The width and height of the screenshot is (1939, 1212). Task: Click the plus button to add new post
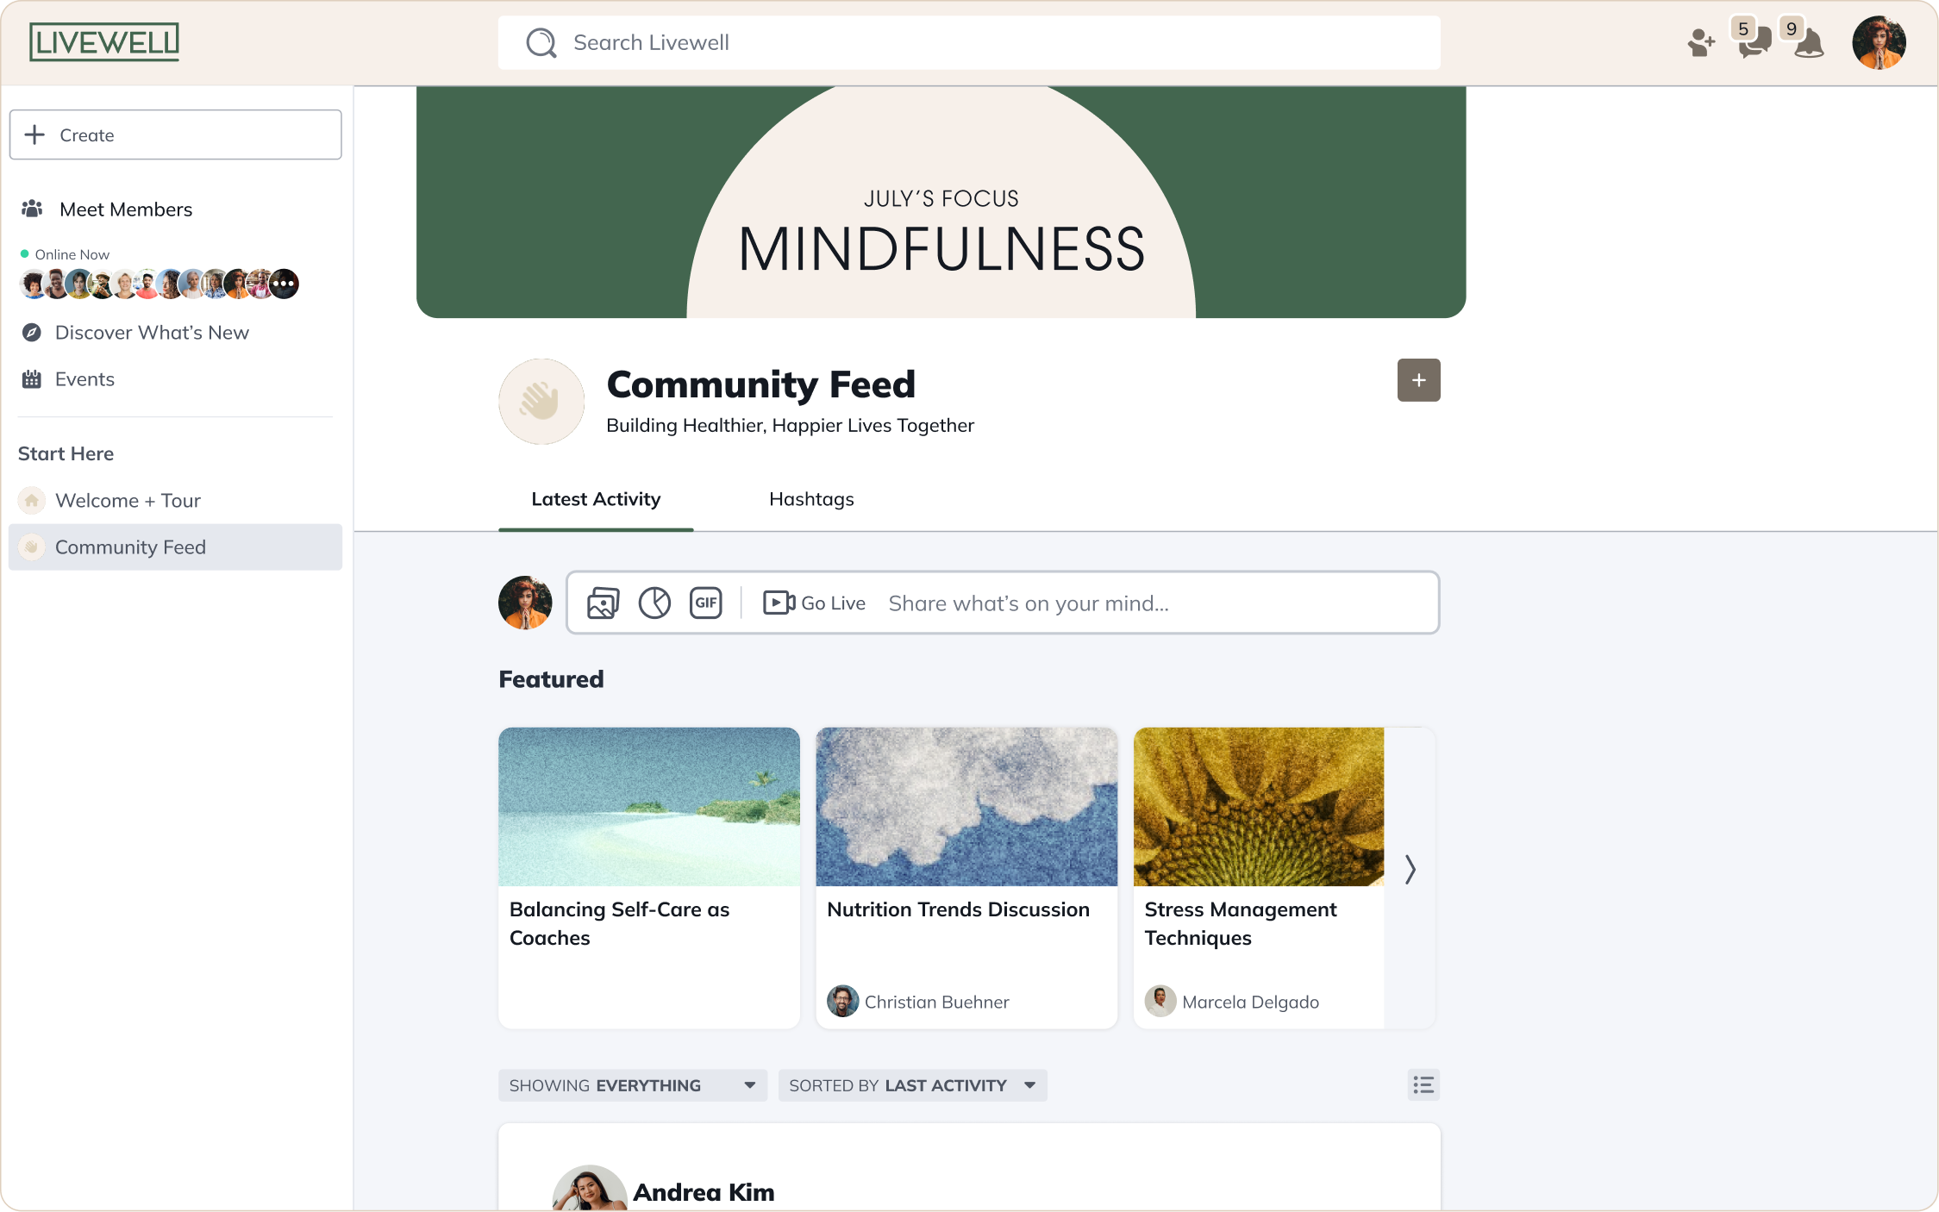pos(1417,378)
